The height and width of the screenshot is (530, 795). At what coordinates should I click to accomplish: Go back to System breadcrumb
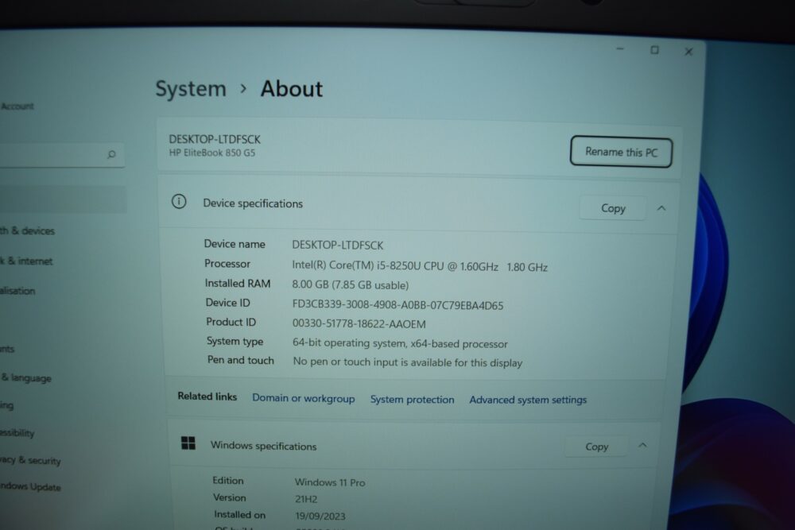click(x=191, y=89)
